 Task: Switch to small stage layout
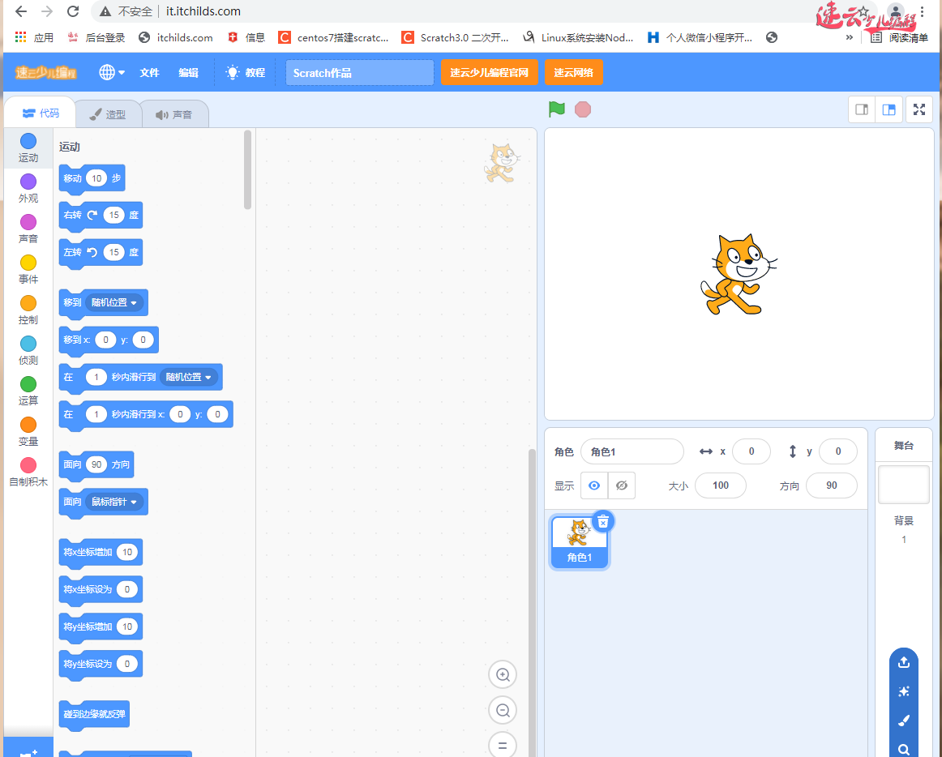point(862,109)
